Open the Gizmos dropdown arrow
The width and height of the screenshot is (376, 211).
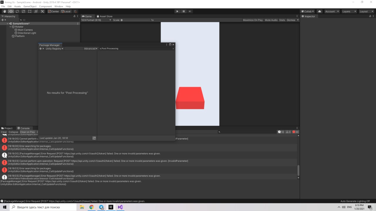298,20
